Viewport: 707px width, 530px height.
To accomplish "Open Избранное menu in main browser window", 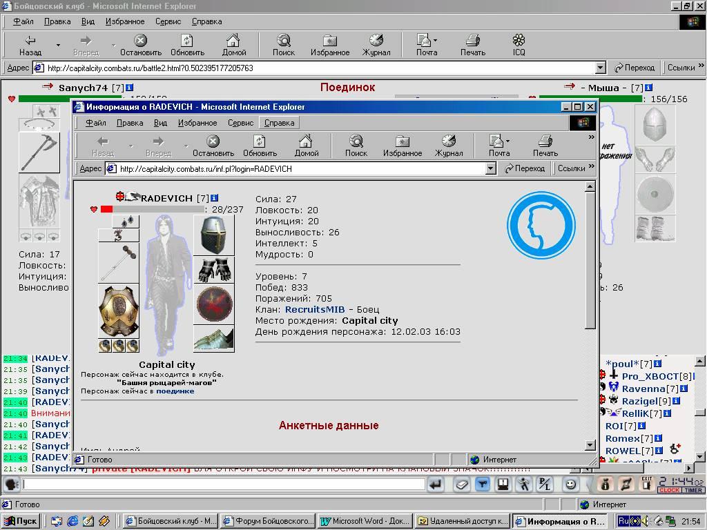I will click(x=125, y=21).
